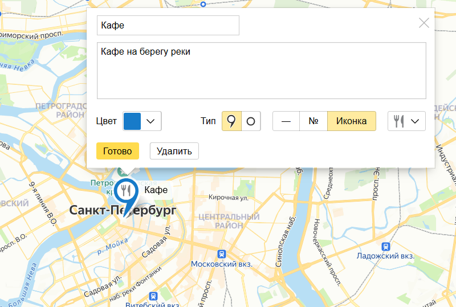Click the Ладожский вкз. station icon
The image size is (456, 307).
[386, 246]
